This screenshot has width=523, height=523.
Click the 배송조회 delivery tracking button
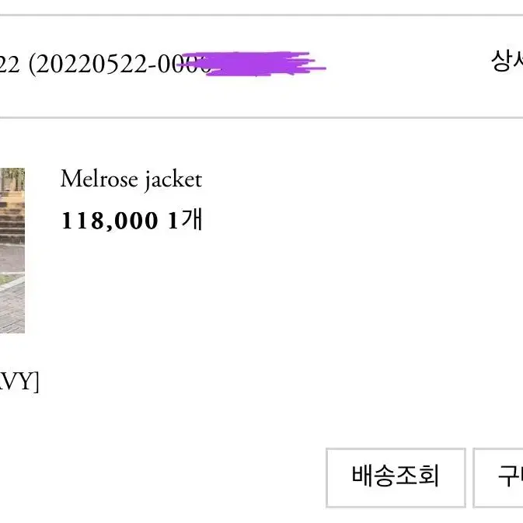tap(396, 478)
